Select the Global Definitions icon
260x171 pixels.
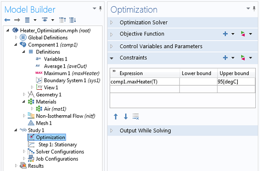(23, 37)
